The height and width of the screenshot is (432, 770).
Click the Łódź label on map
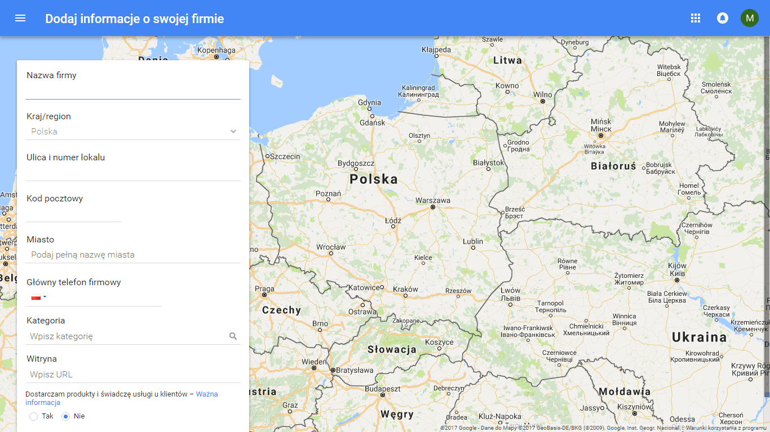(393, 221)
